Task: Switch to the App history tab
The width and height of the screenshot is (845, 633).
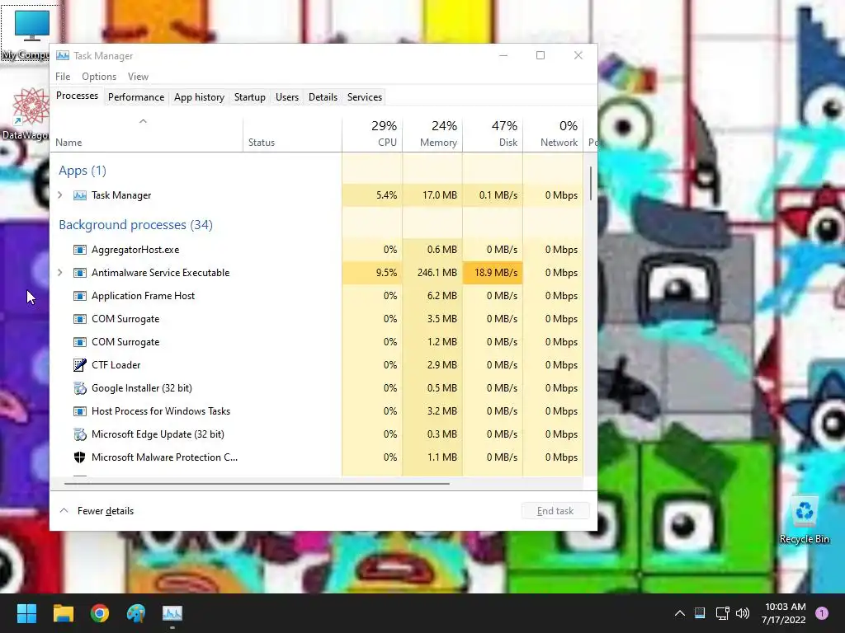Action: coord(199,97)
